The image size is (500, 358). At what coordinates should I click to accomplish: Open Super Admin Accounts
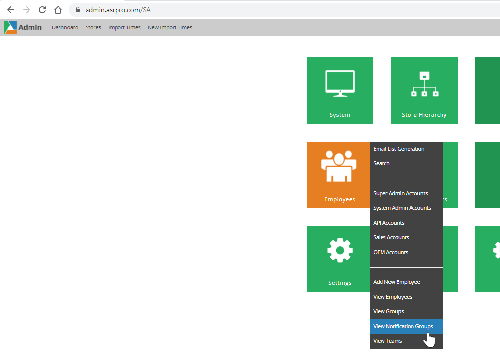(x=400, y=193)
